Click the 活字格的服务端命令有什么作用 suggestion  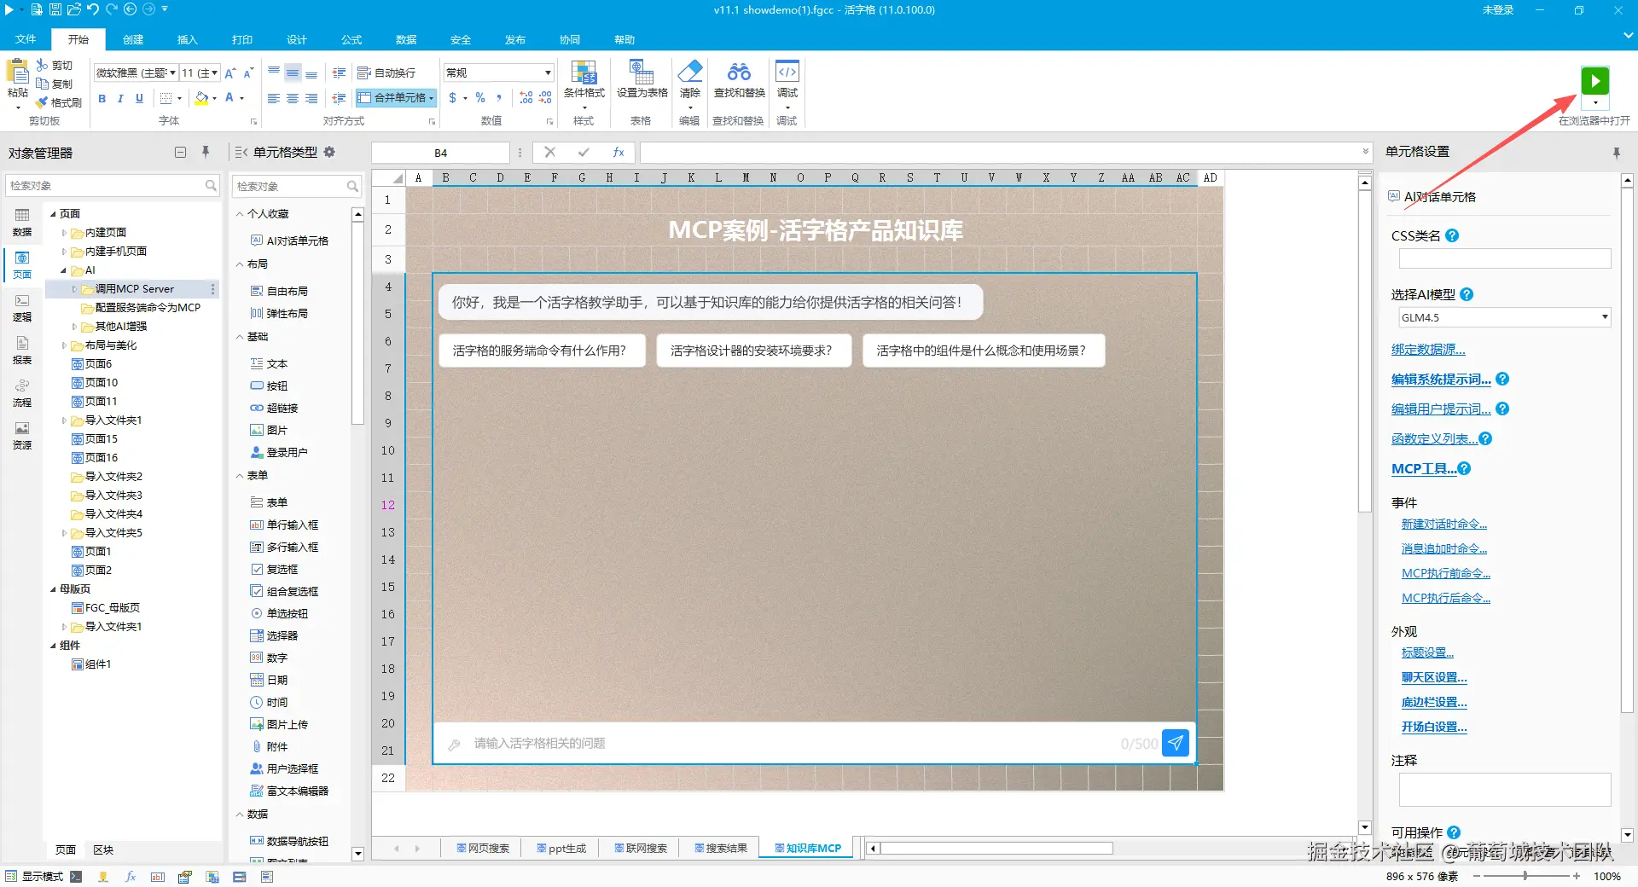coord(540,351)
